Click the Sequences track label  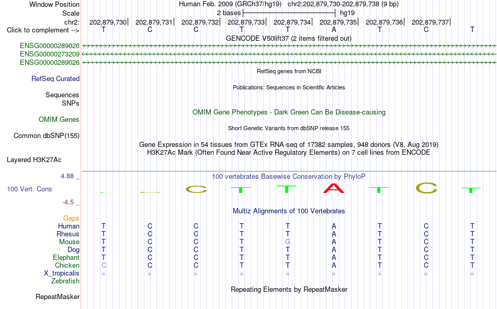click(x=62, y=95)
